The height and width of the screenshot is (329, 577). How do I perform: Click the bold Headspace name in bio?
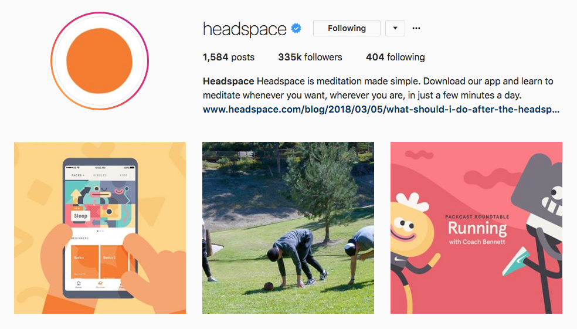coord(228,81)
